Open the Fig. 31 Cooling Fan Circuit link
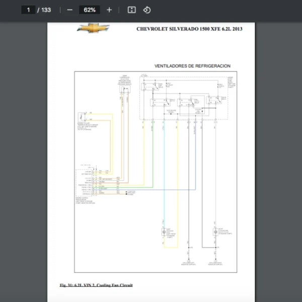 [96, 285]
